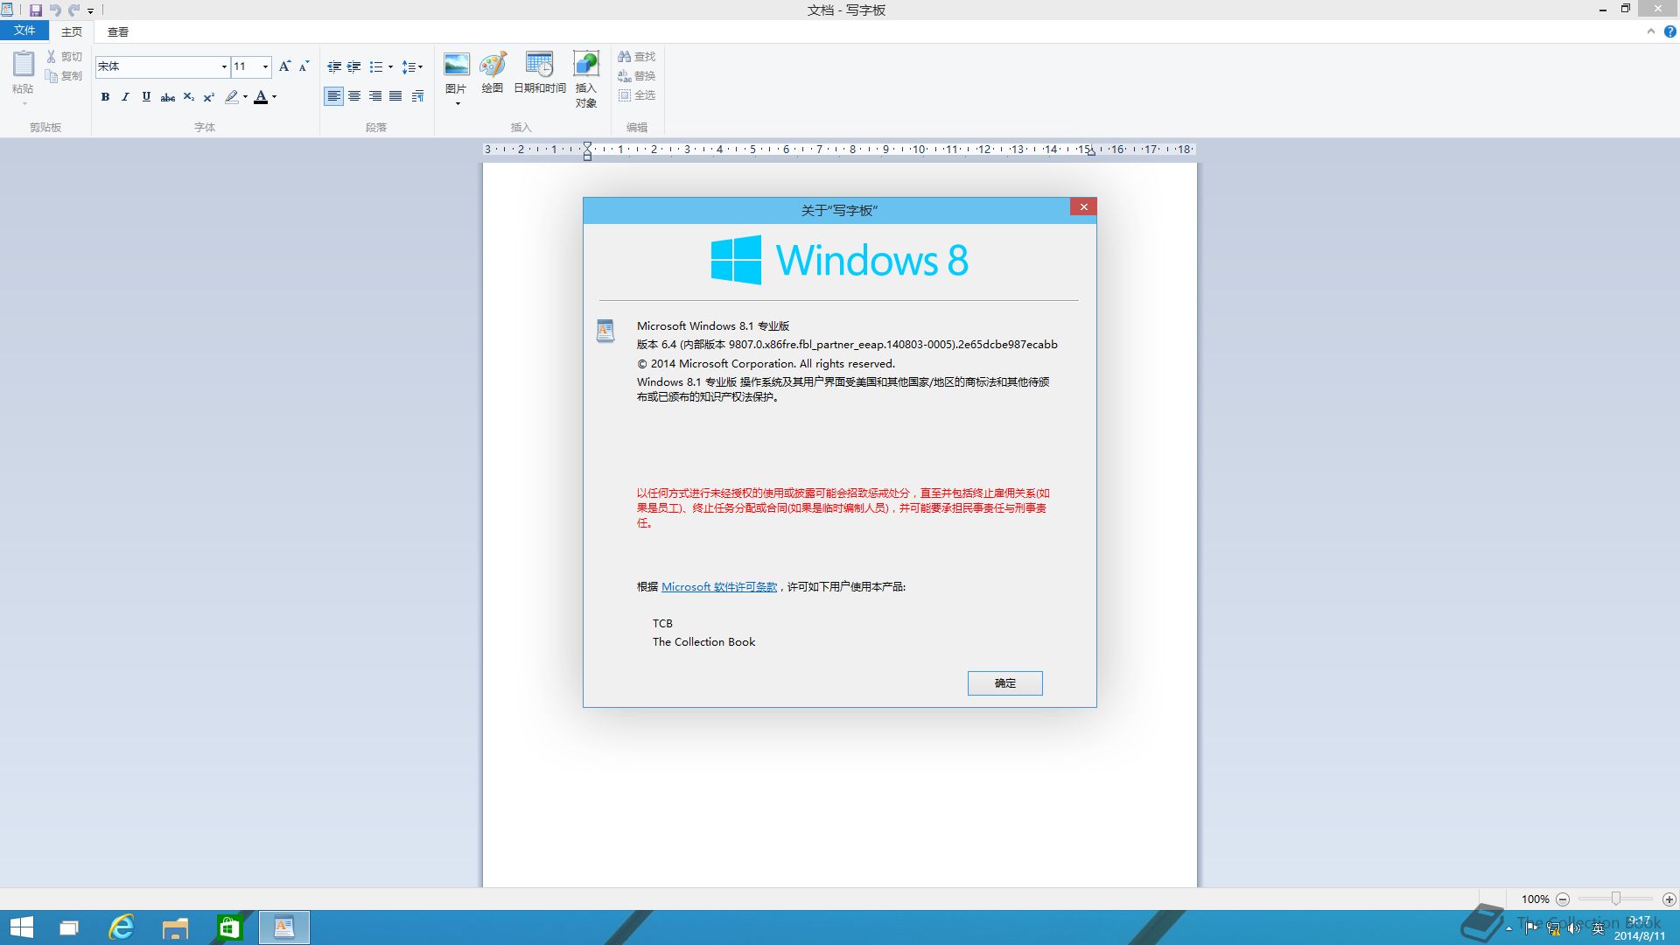
Task: Apply the font color A swatch
Action: pyautogui.click(x=261, y=97)
